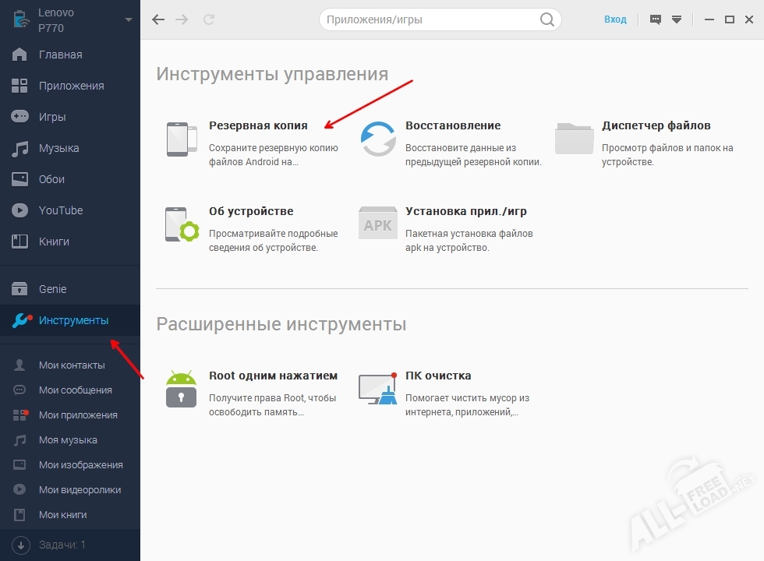Launch Root одним нажатием tool

pyautogui.click(x=181, y=387)
